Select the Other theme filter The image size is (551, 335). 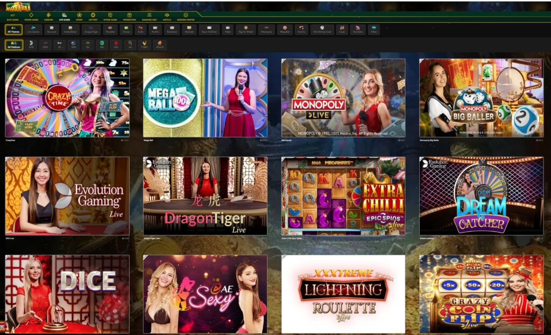click(x=374, y=30)
